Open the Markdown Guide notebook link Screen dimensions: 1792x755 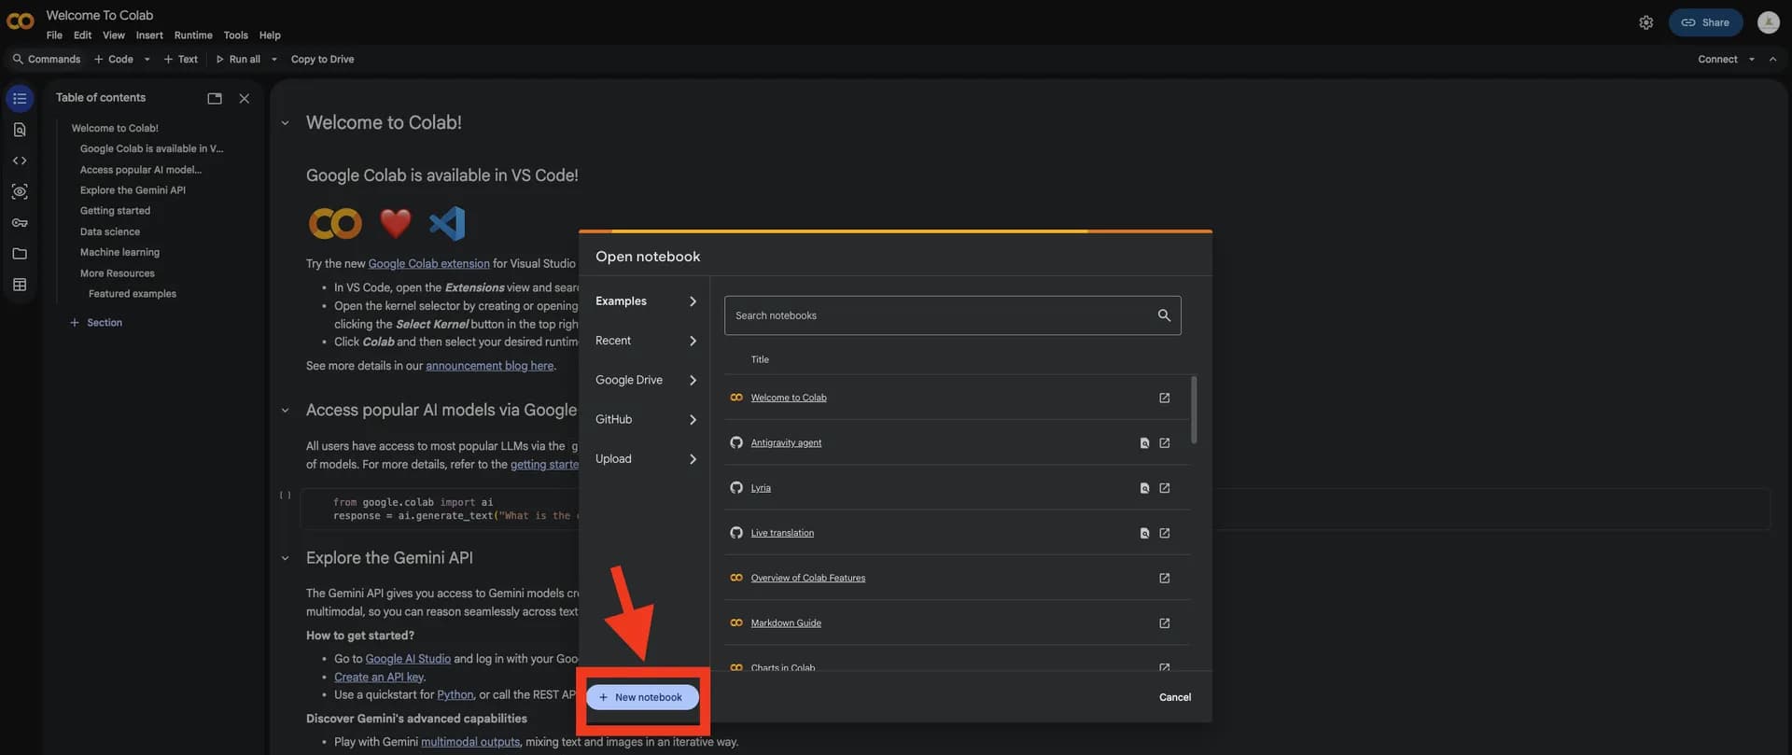pos(786,623)
